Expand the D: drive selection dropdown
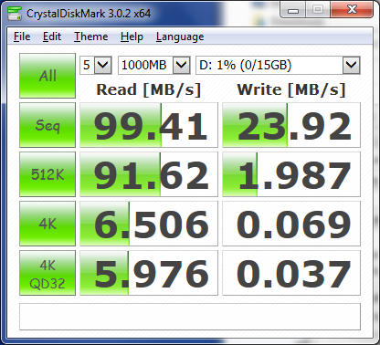The image size is (380, 345). pyautogui.click(x=352, y=65)
